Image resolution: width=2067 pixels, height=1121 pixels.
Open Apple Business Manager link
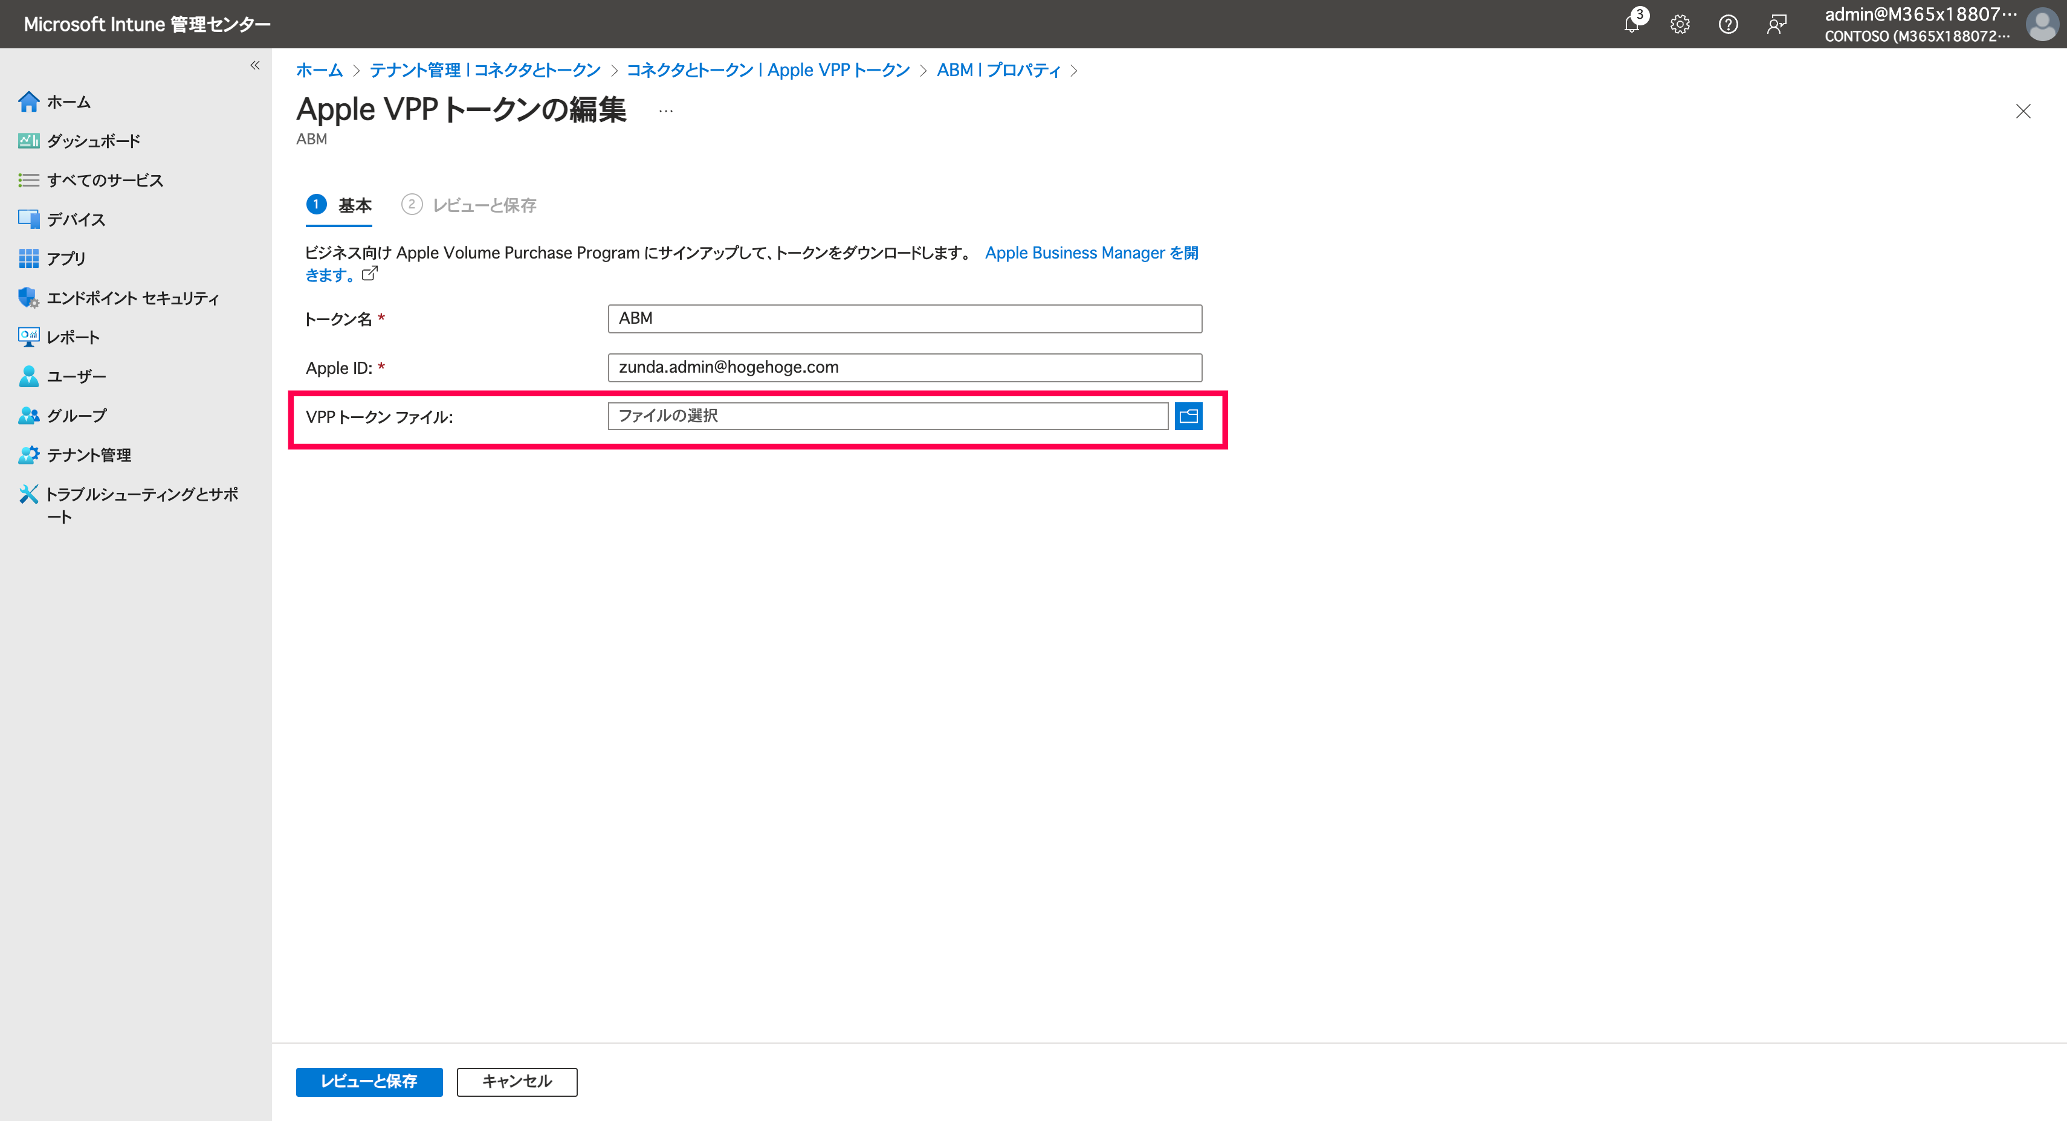[x=1092, y=252]
